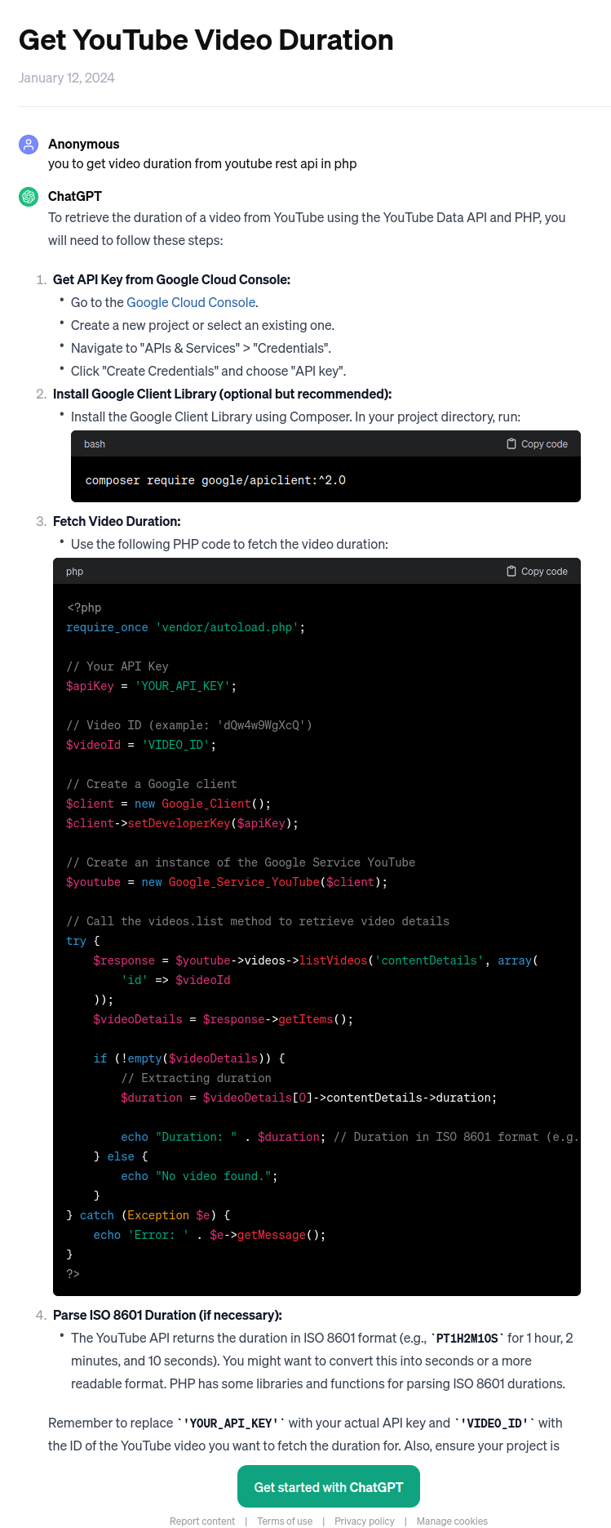
Task: Click the require_once vendor/autoload.php line
Action: tap(186, 627)
